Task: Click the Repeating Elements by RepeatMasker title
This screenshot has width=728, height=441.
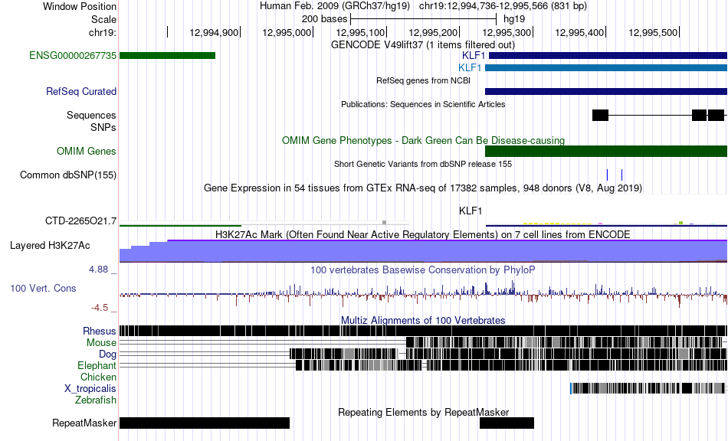Action: pos(424,412)
